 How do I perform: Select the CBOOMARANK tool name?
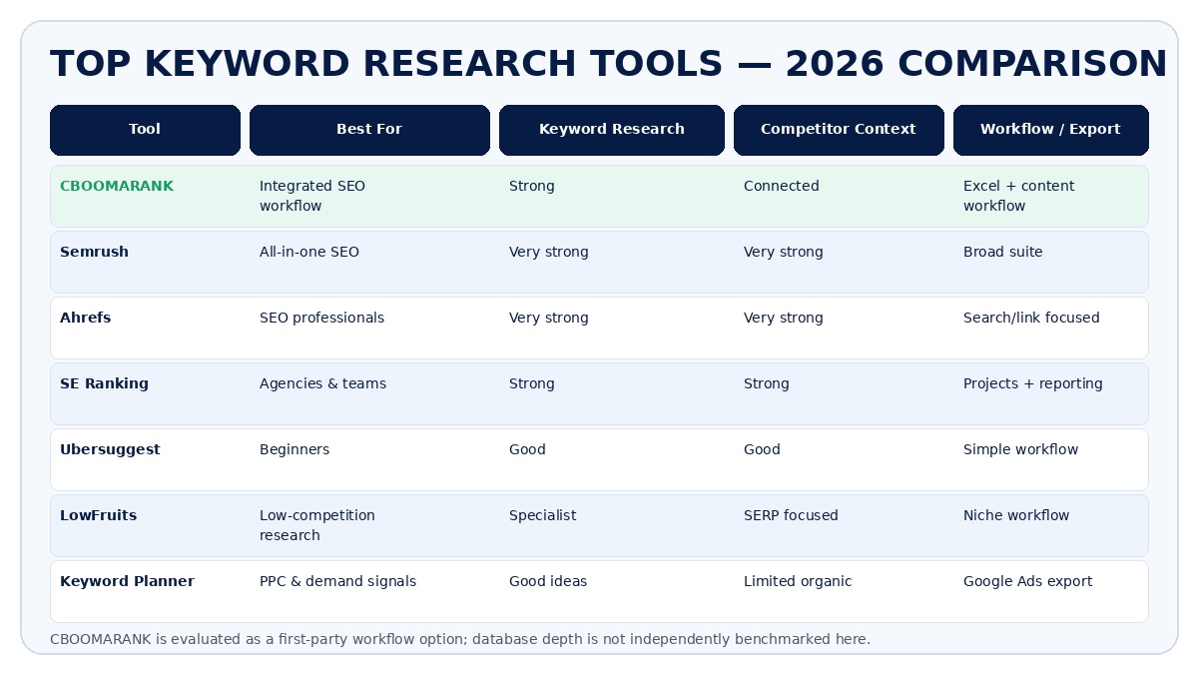tap(117, 187)
